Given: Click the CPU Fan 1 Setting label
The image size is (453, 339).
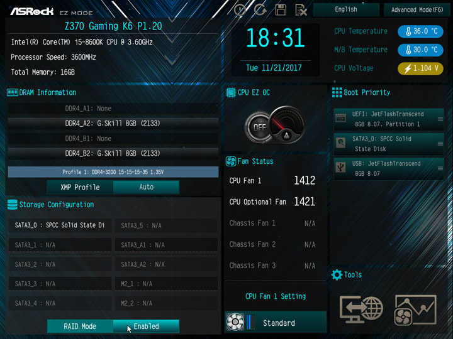Looking at the screenshot, I should click(276, 296).
